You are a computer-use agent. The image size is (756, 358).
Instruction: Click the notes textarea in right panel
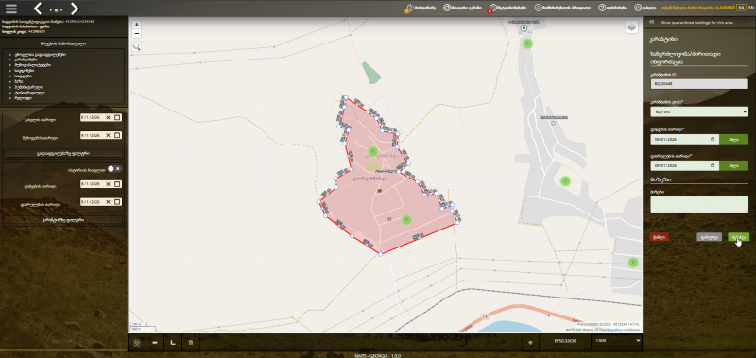(x=699, y=204)
